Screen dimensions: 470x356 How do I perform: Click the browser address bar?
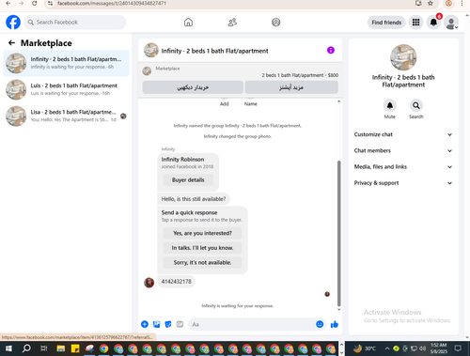point(232,4)
